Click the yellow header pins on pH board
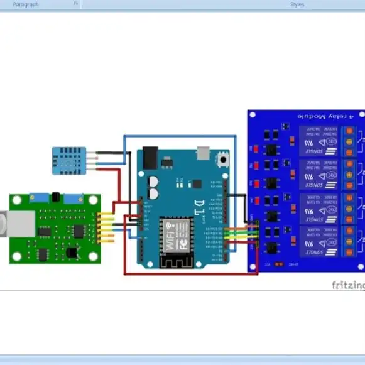The width and height of the screenshot is (365, 365). (106, 227)
